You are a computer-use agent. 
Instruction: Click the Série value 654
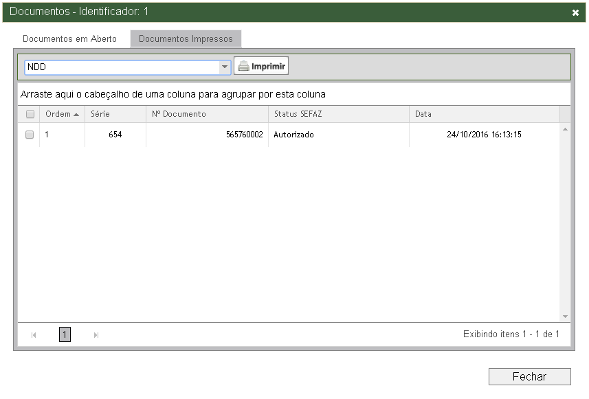coord(115,135)
